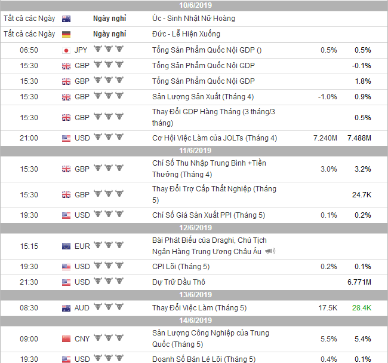388x363 pixels.
Task: Open the Sản Lượng Công Nghiệp của Trung Quốc event
Action: pyautogui.click(x=210, y=338)
